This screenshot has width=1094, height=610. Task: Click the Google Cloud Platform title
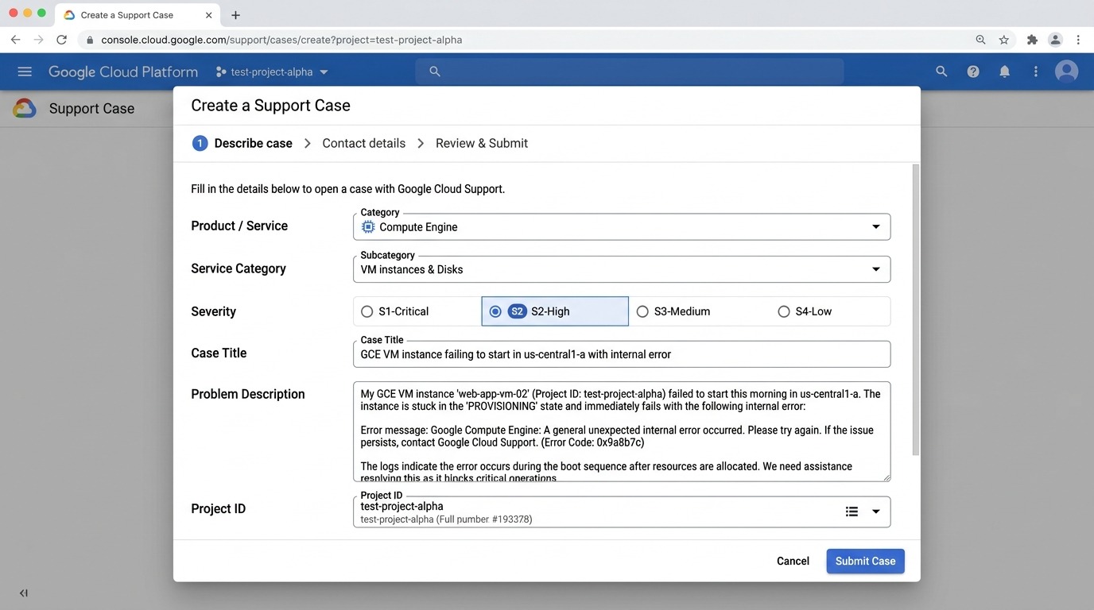point(123,71)
